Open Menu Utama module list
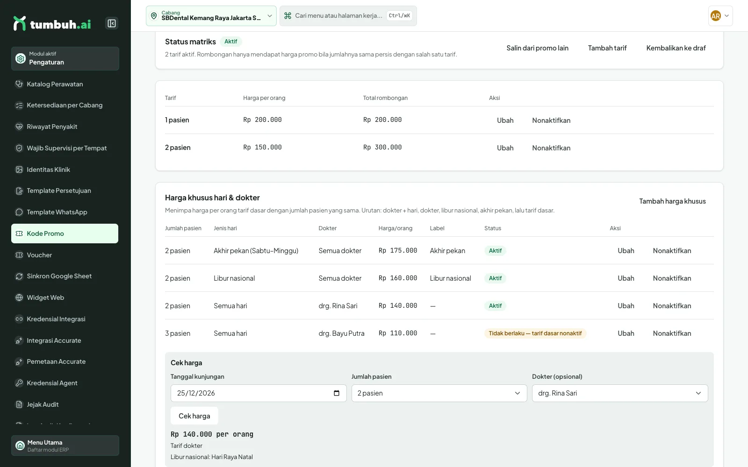 pyautogui.click(x=65, y=446)
